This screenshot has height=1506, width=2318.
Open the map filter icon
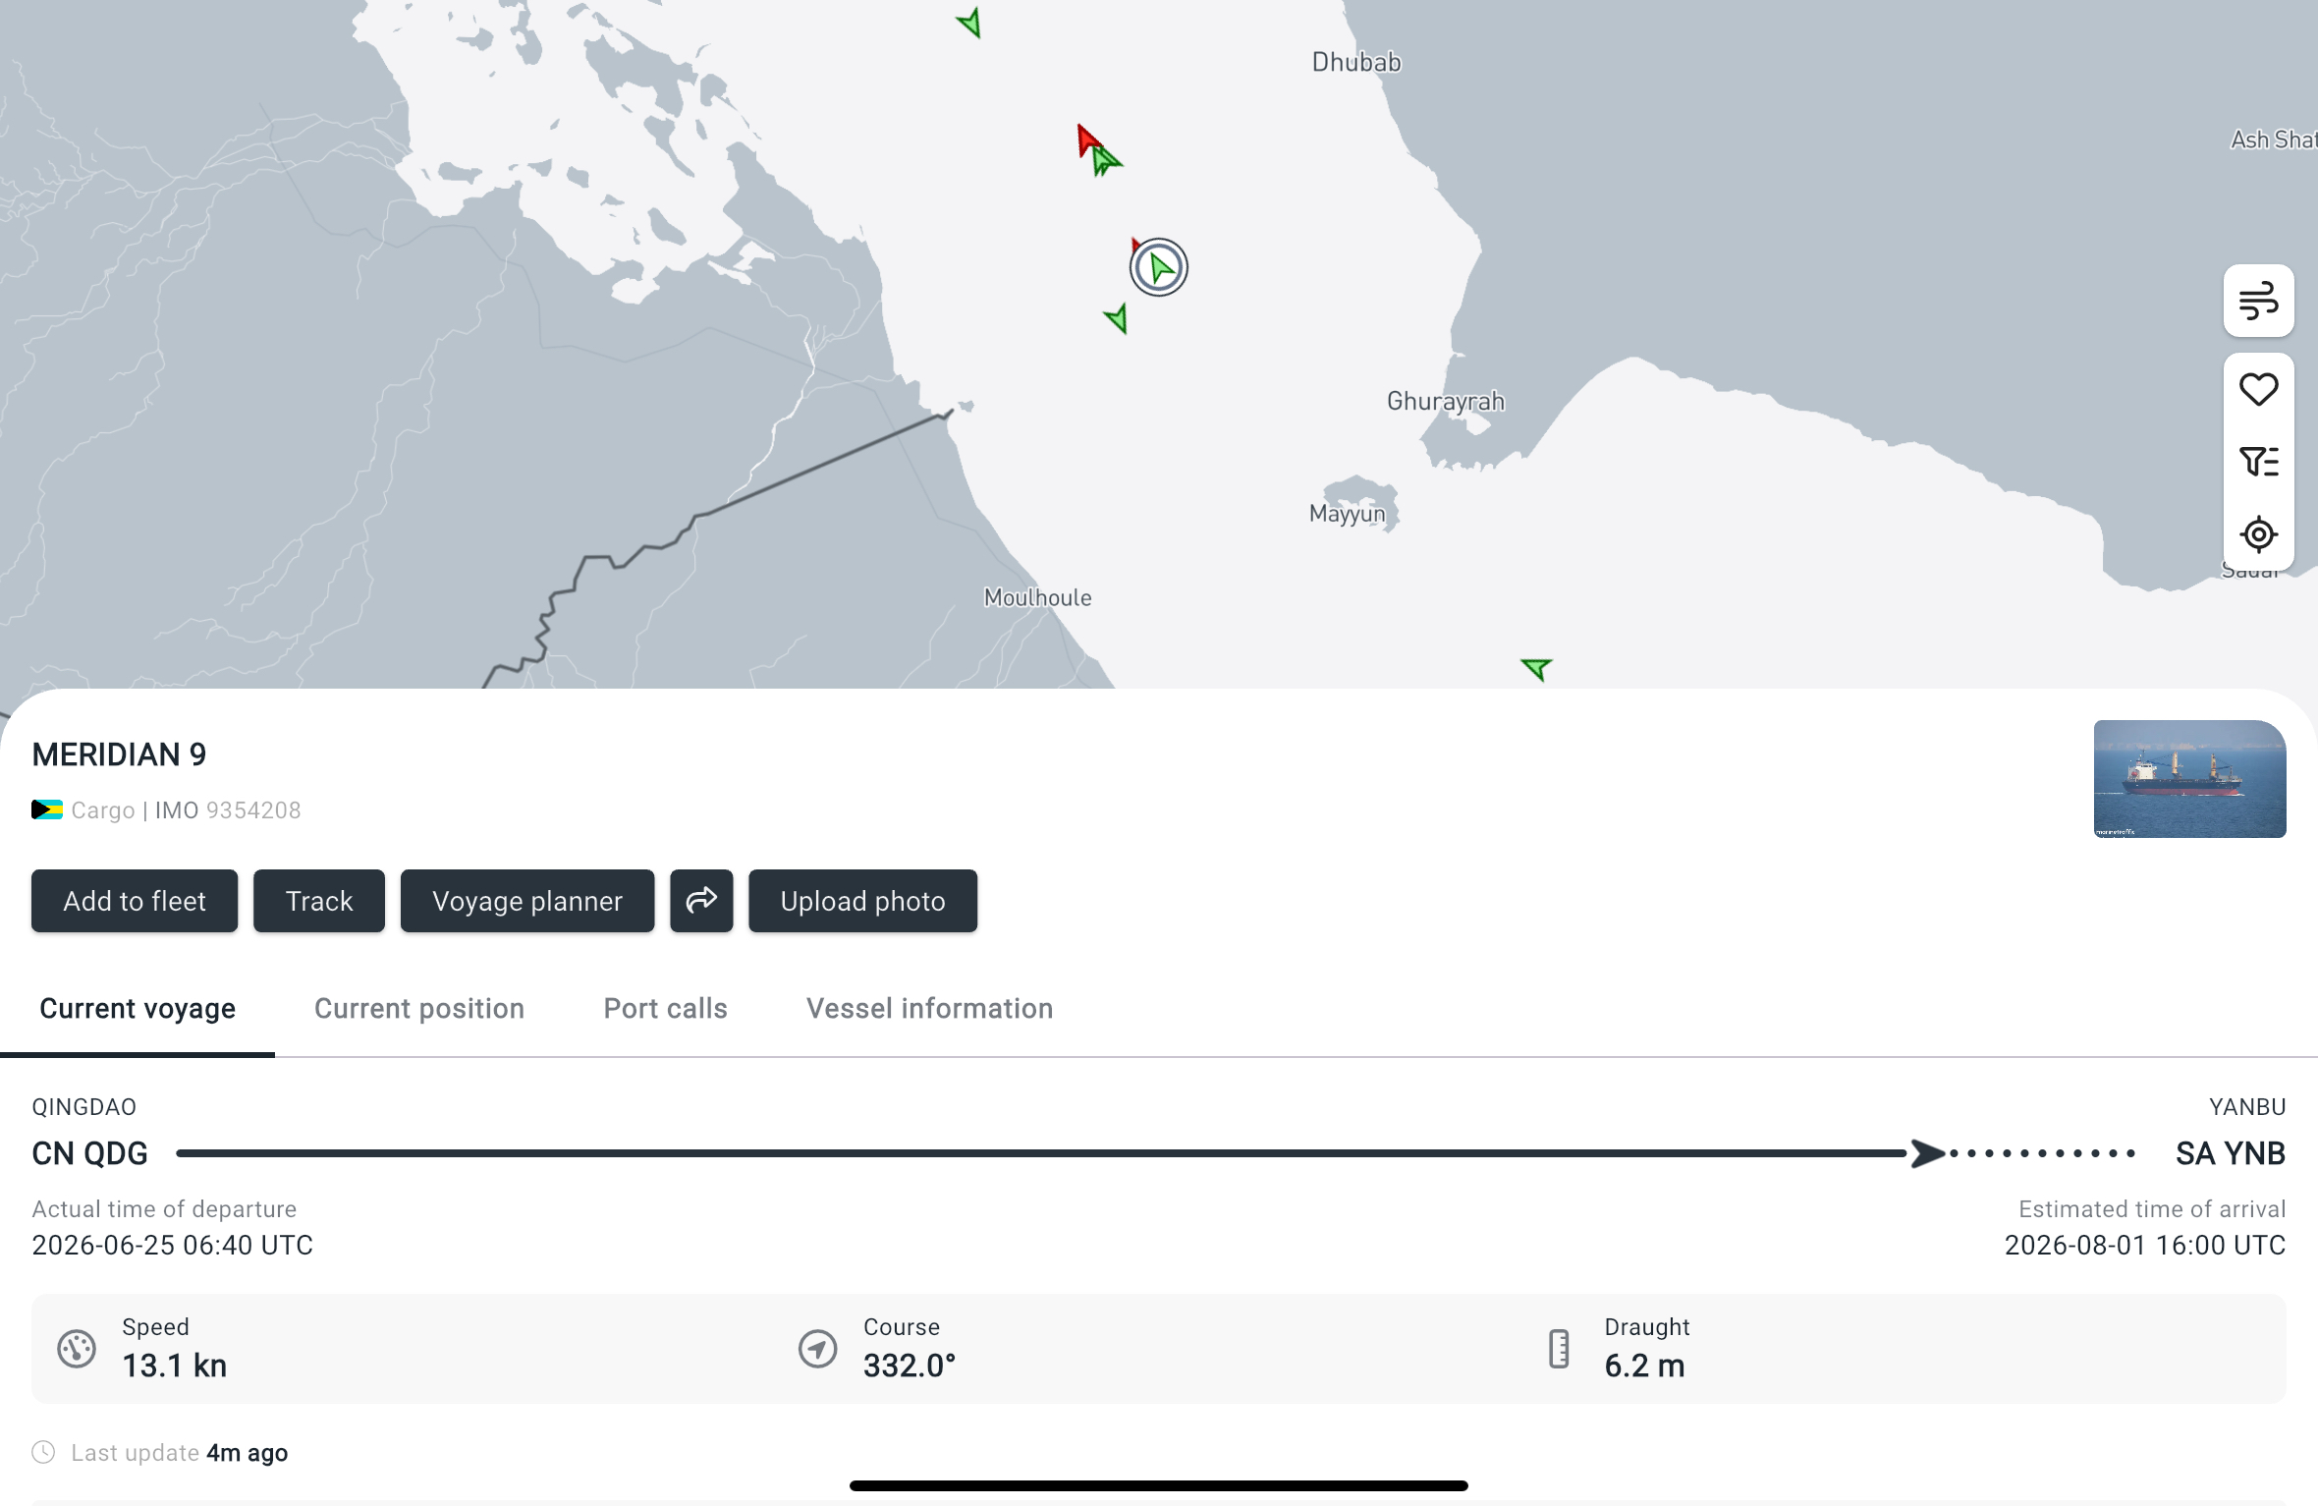(2258, 462)
